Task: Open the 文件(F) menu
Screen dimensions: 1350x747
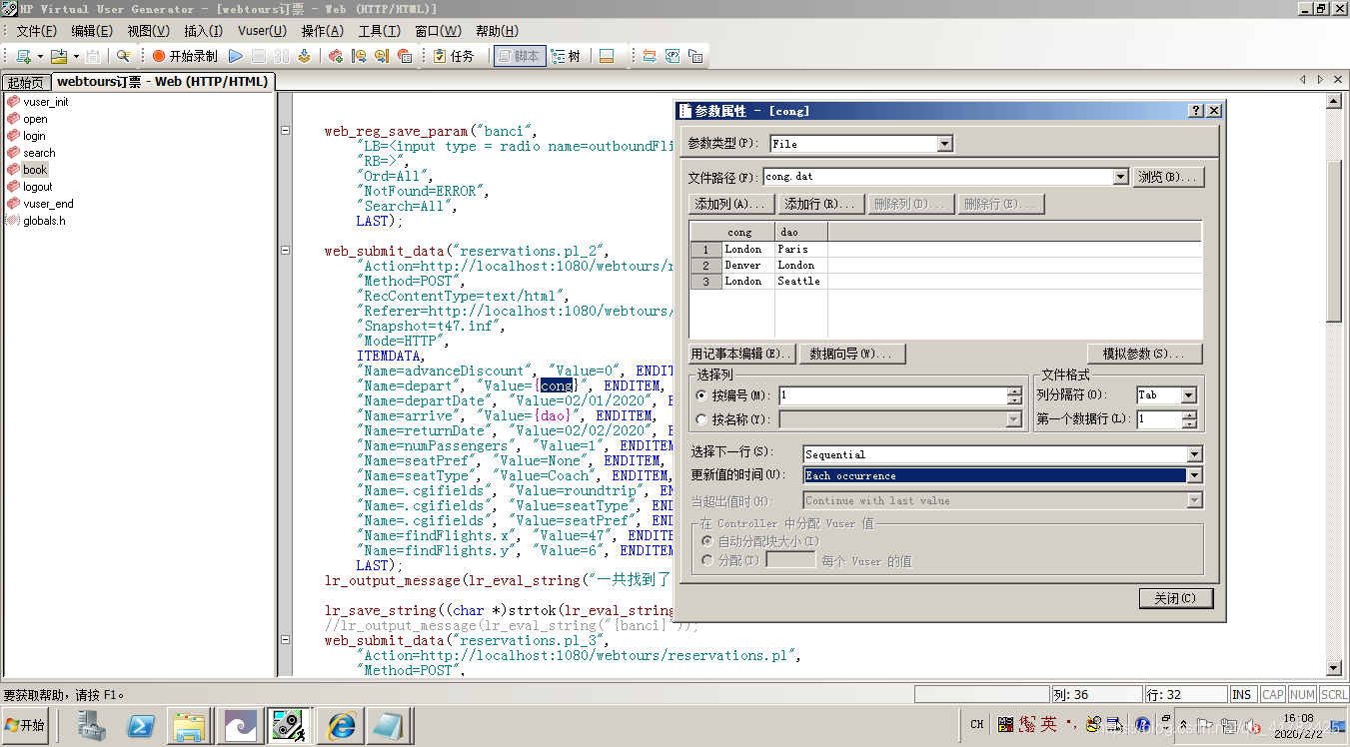Action: point(36,31)
